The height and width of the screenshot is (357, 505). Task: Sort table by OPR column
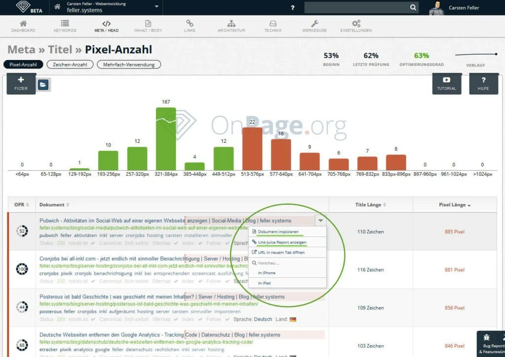[x=22, y=204]
